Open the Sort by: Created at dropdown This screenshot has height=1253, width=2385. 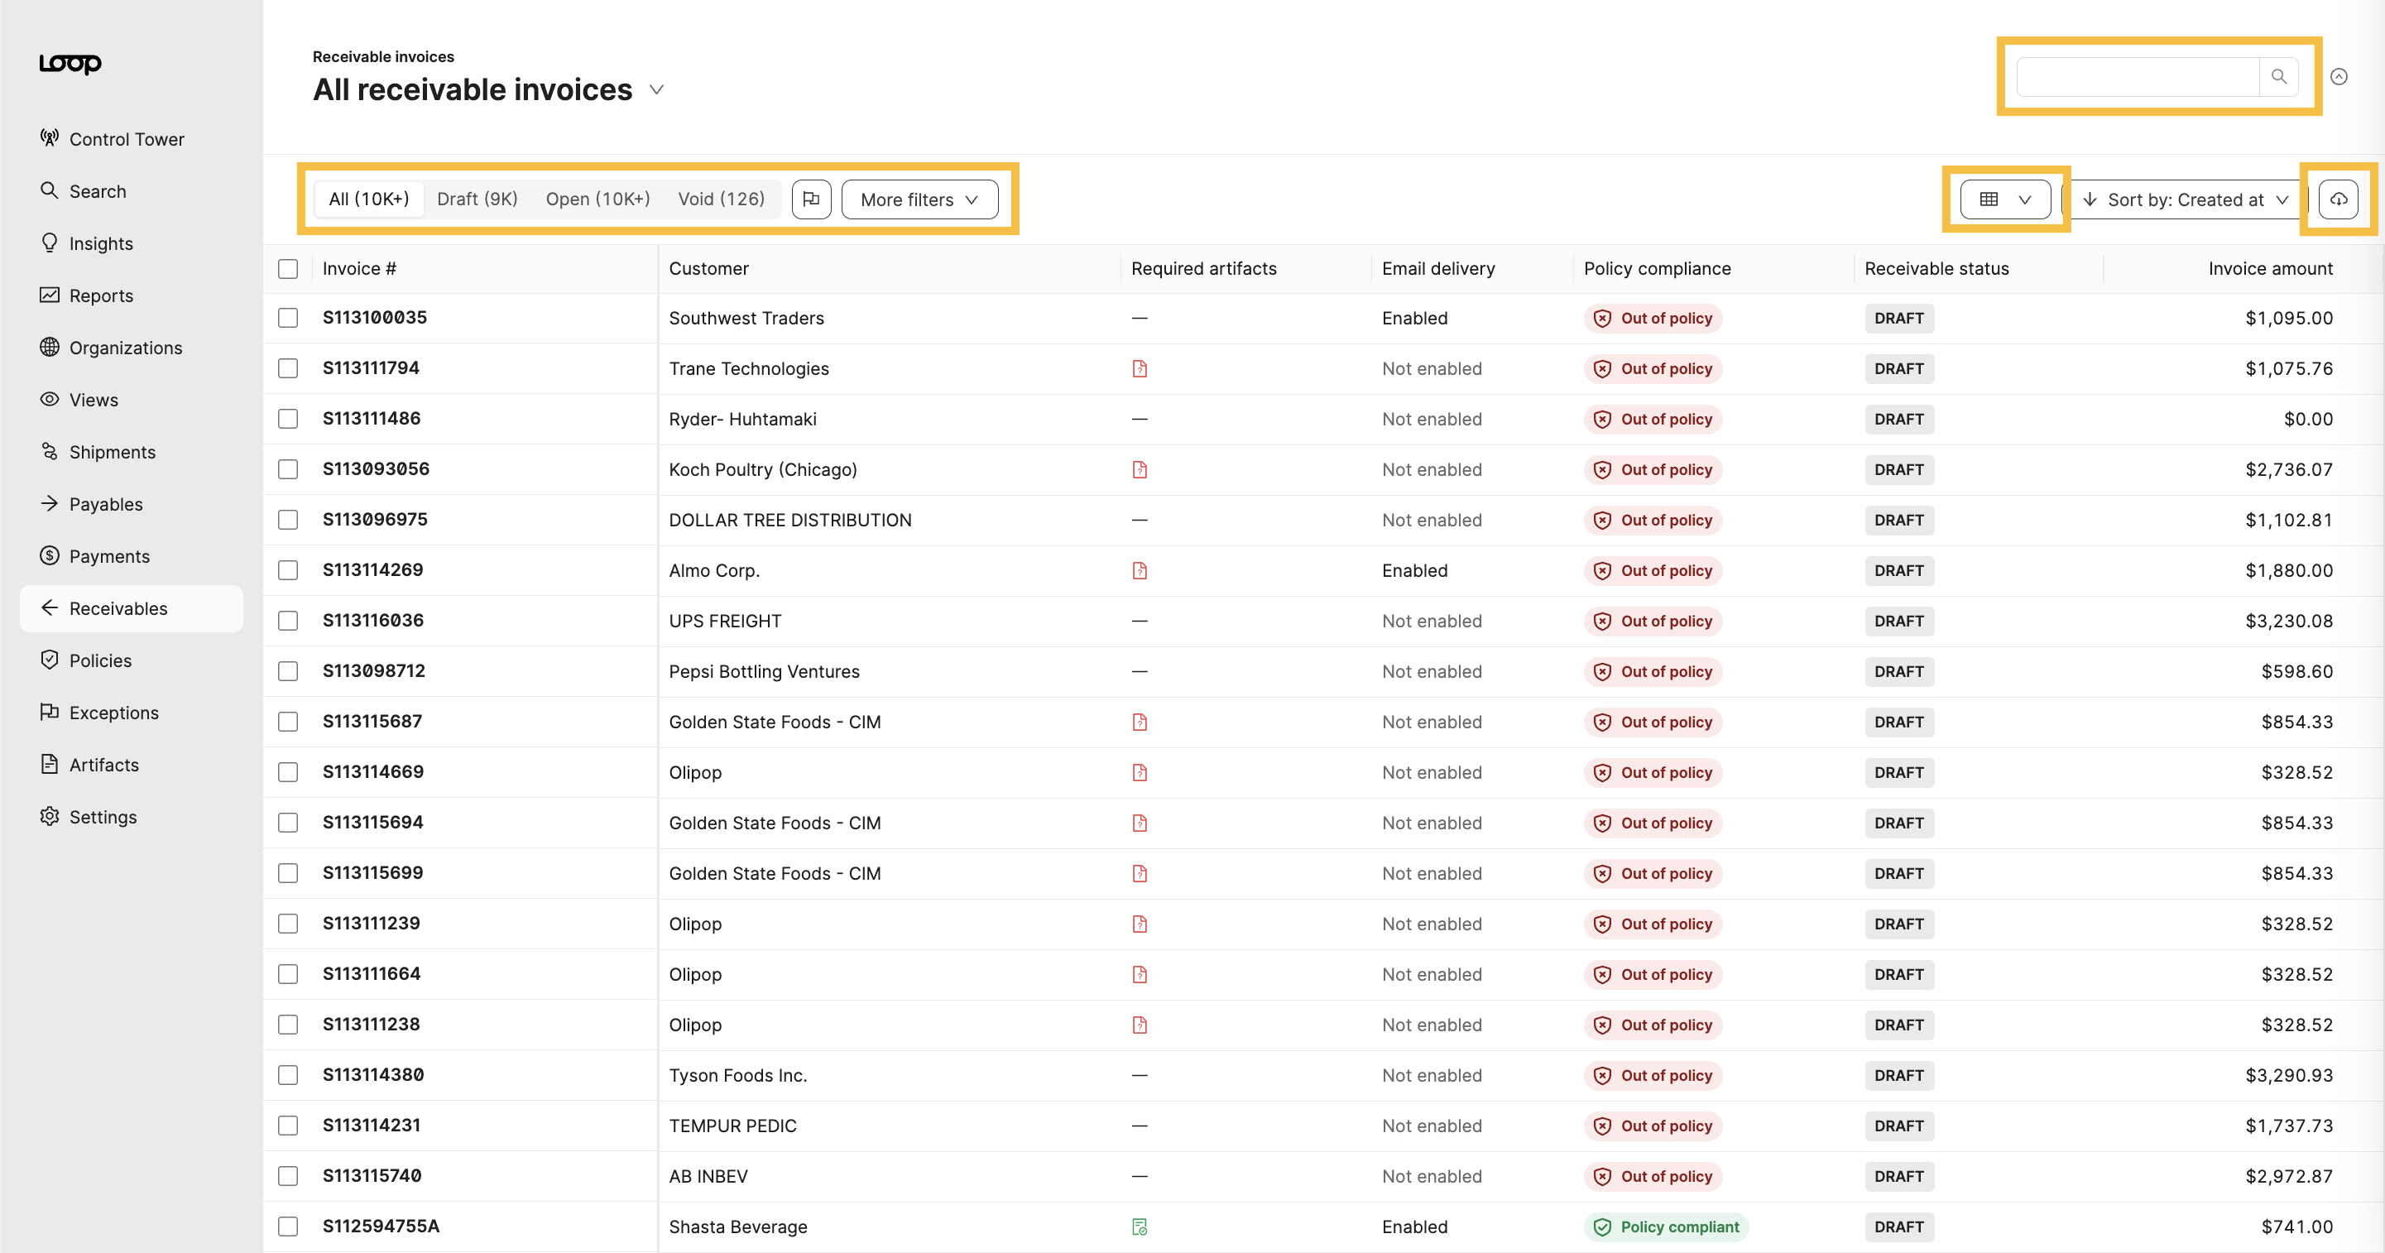2184,199
